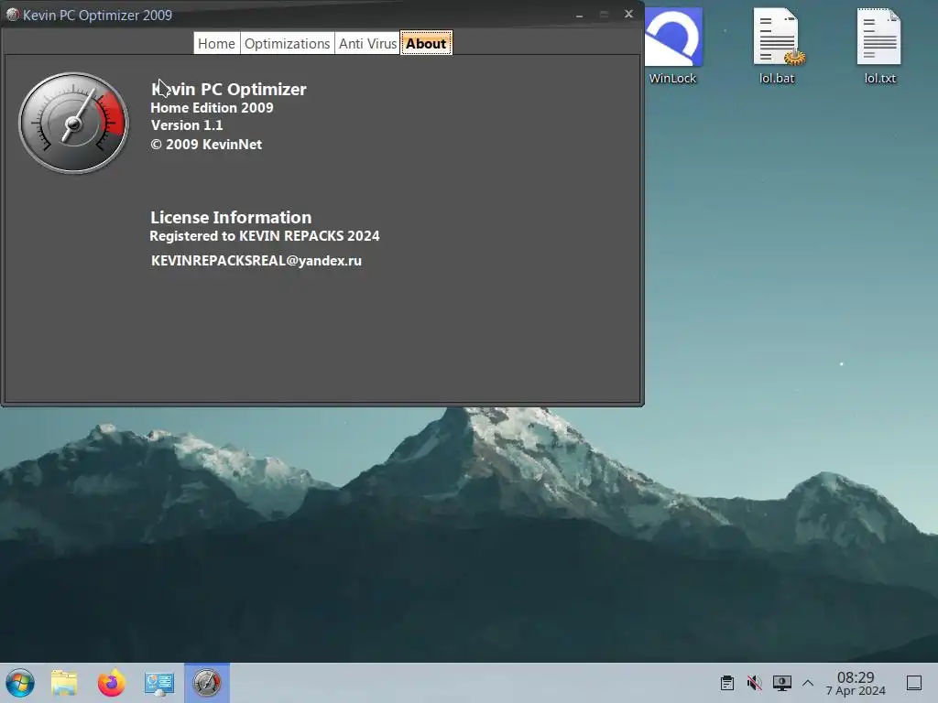Screen dimensions: 938x703
Task: Click the muted volume tray icon
Action: 755,683
